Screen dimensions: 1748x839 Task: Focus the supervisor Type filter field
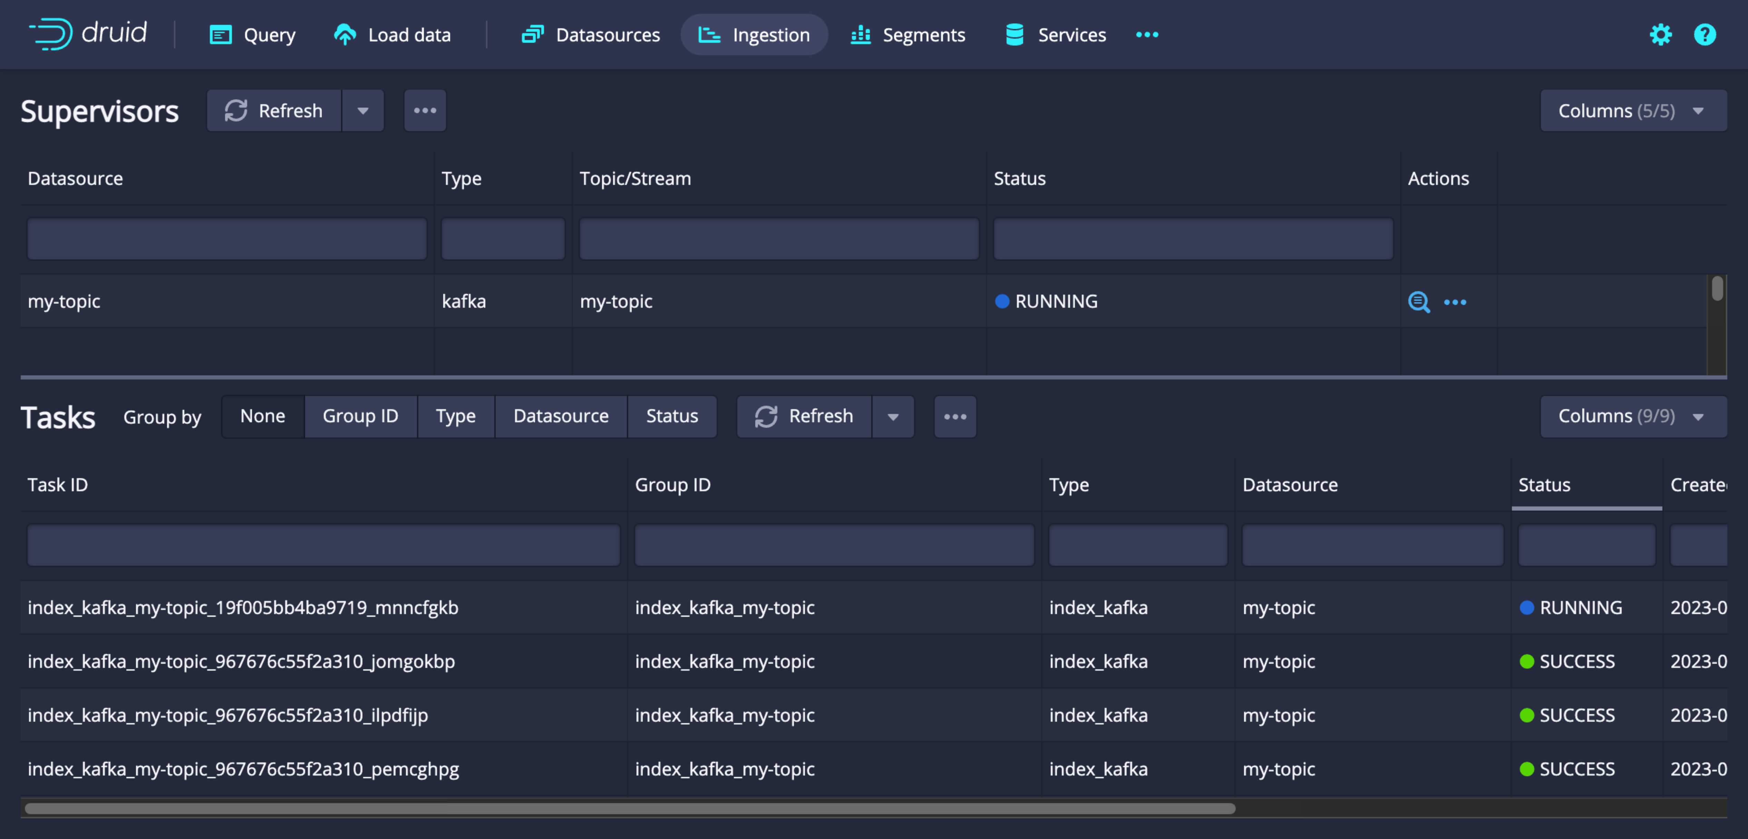[x=503, y=239]
